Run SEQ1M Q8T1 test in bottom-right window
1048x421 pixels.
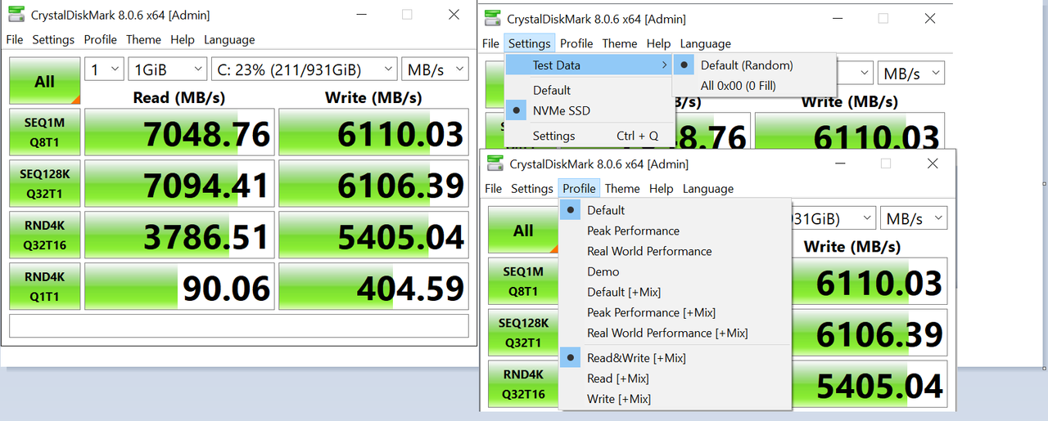[523, 281]
